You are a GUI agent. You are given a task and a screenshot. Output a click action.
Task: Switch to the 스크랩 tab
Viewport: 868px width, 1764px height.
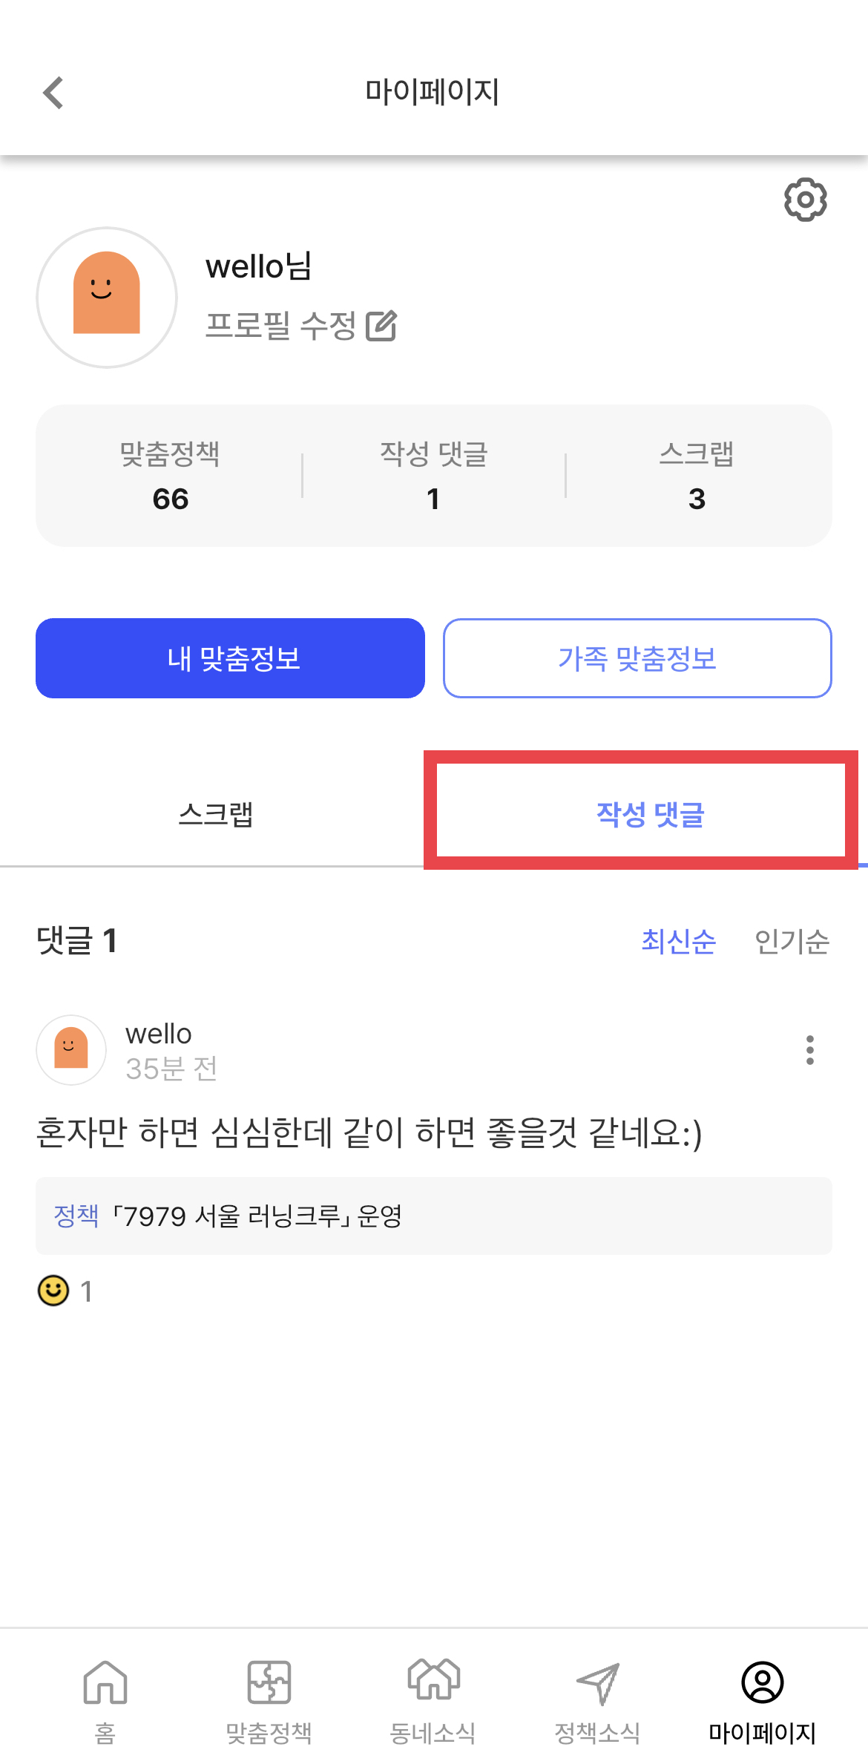[x=216, y=814]
